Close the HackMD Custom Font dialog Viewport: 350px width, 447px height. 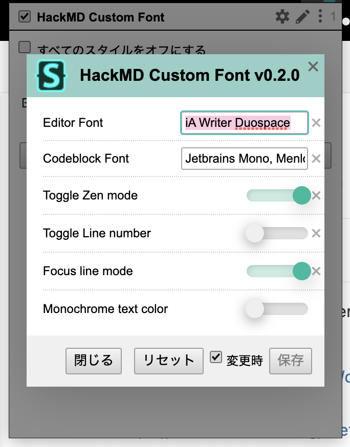(x=313, y=66)
